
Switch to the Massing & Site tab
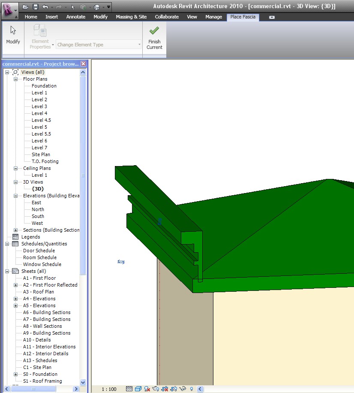click(131, 17)
